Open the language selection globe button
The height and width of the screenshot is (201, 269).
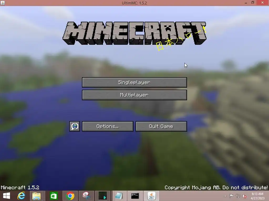point(75,126)
